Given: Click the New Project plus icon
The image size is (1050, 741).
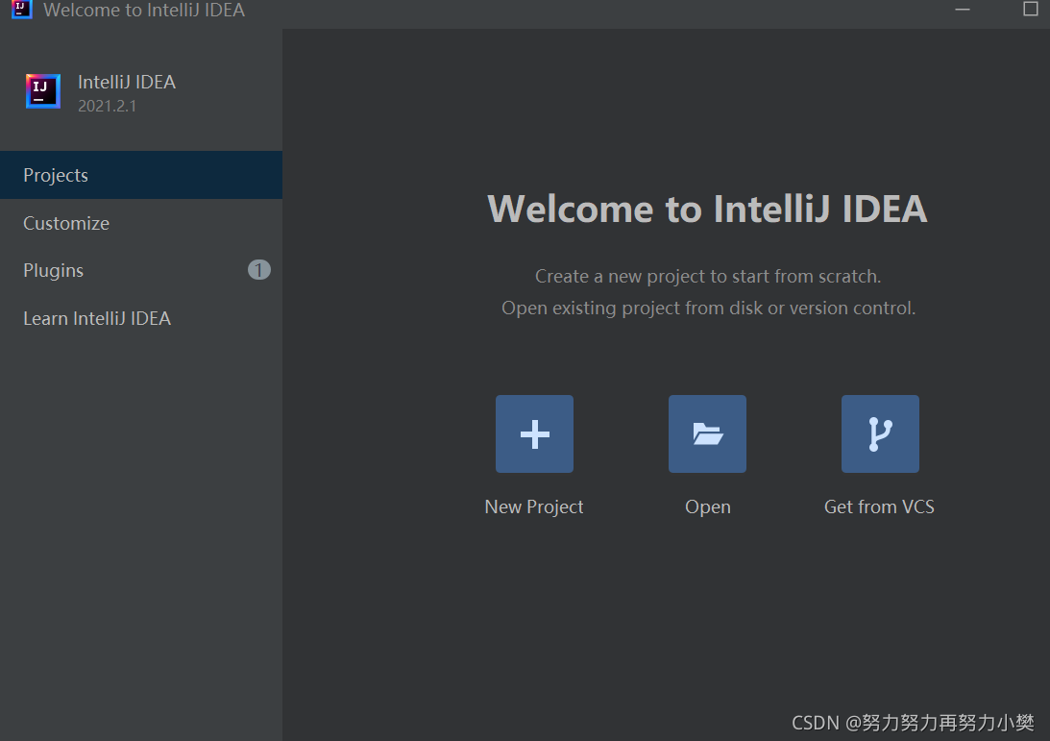Looking at the screenshot, I should pos(534,433).
